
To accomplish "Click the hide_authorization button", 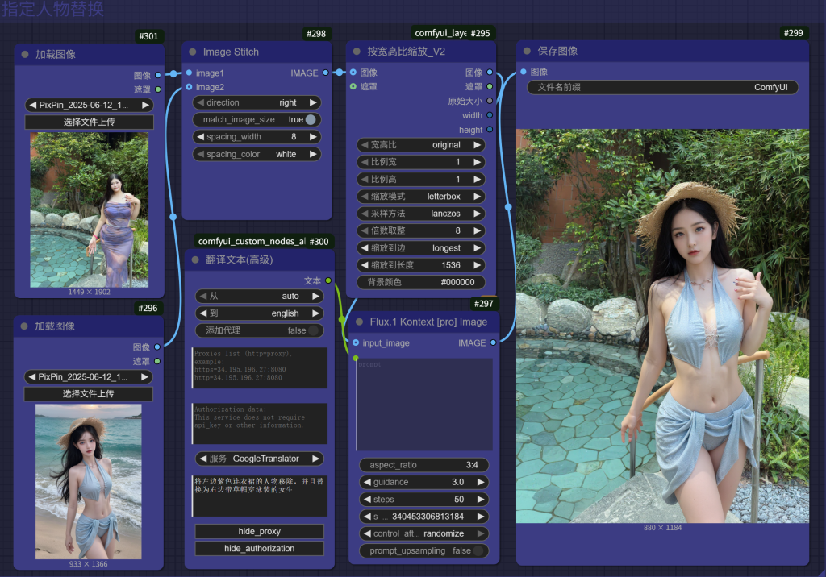I will [259, 548].
